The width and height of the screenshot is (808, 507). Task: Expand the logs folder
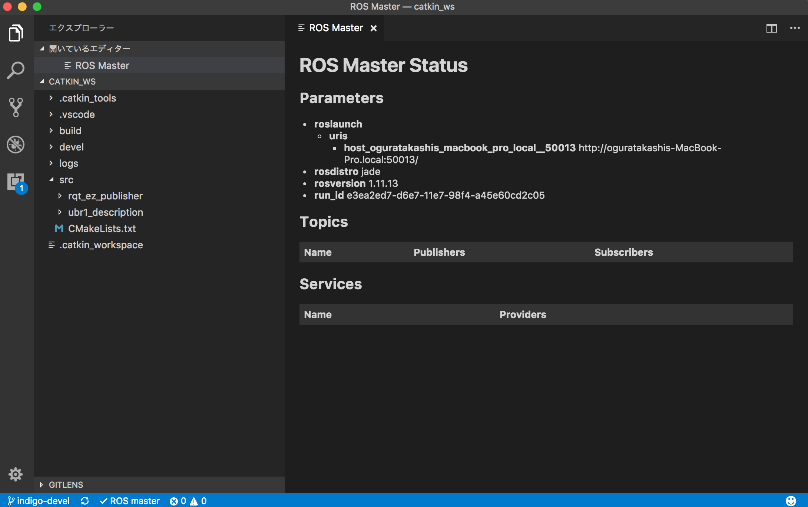(x=159, y=163)
